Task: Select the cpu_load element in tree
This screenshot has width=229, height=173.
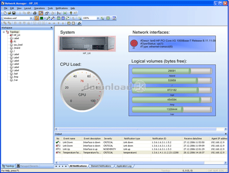Action: pos(18,45)
